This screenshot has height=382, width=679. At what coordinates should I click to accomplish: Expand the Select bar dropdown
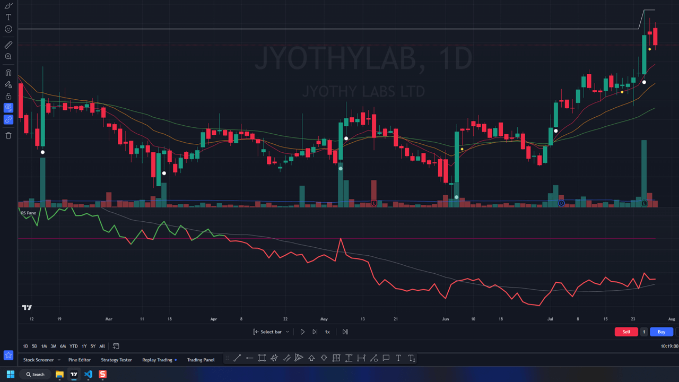coord(288,332)
